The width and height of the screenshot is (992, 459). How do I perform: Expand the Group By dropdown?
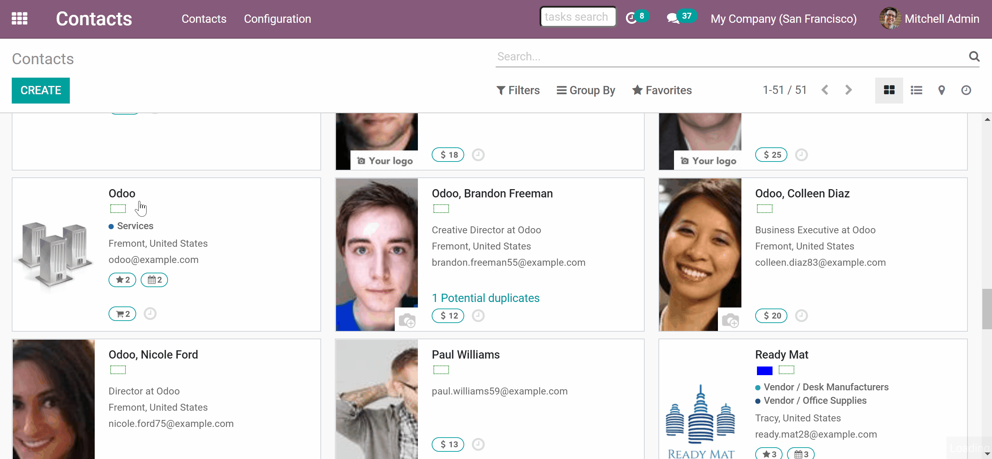[586, 90]
